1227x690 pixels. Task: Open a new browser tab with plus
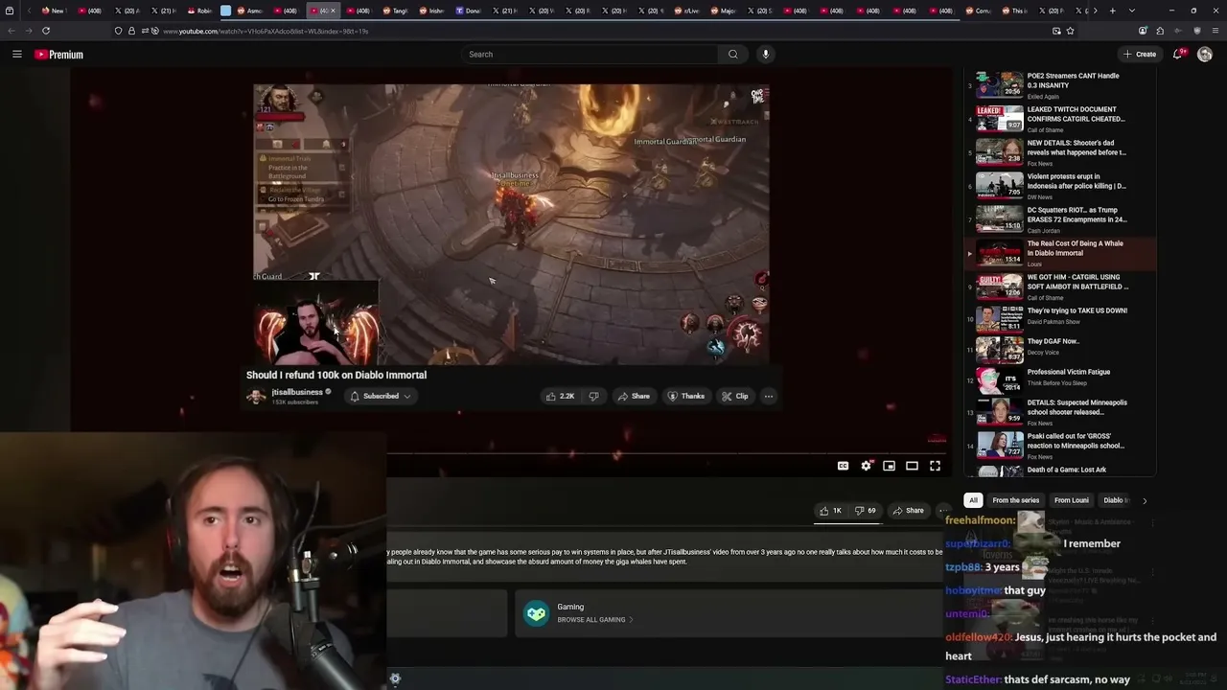(1112, 11)
